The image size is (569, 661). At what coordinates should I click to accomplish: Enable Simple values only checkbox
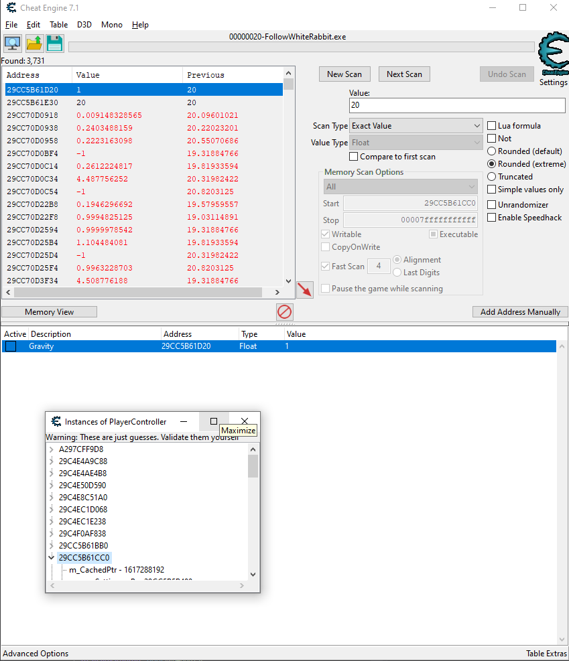click(491, 190)
